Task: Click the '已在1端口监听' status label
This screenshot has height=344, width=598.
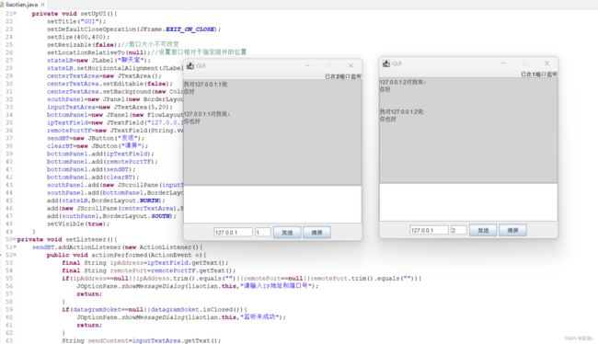Action: pyautogui.click(x=539, y=75)
